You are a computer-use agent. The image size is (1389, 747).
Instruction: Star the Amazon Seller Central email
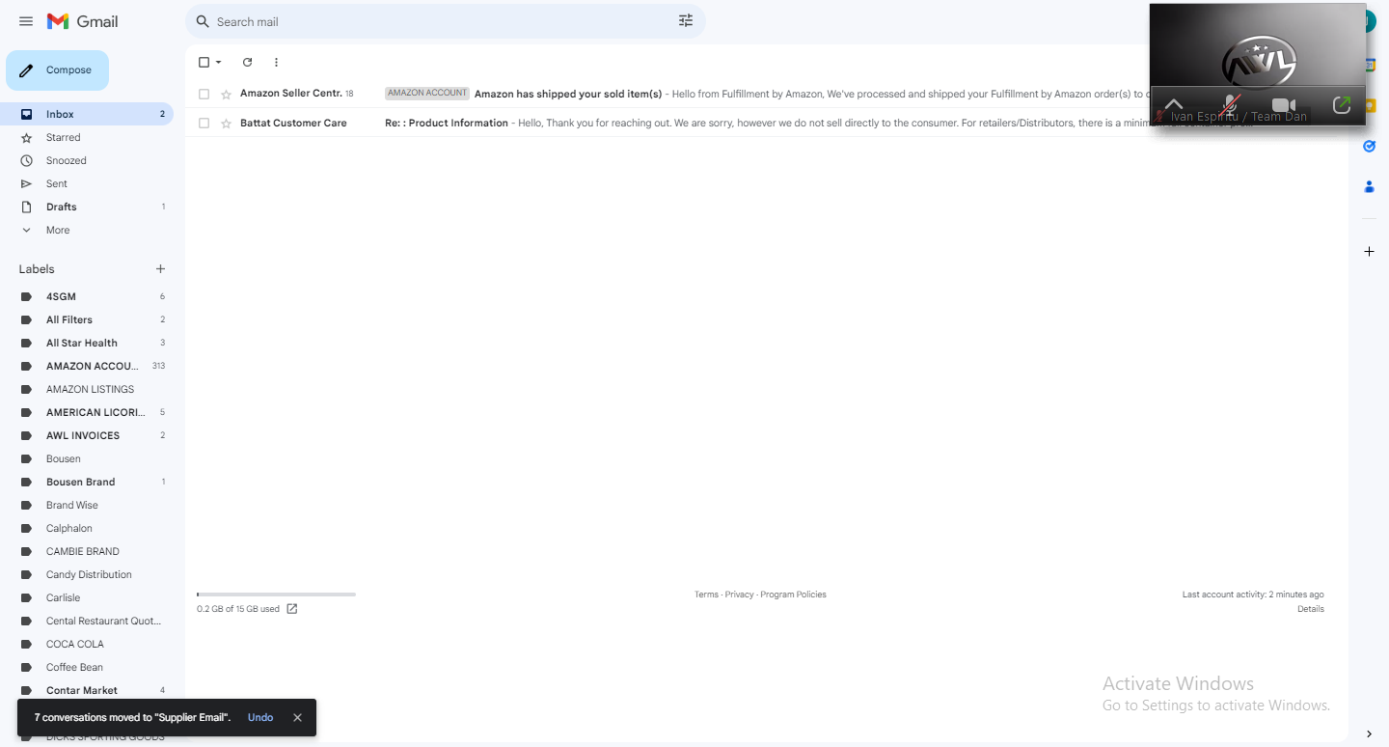pos(227,95)
